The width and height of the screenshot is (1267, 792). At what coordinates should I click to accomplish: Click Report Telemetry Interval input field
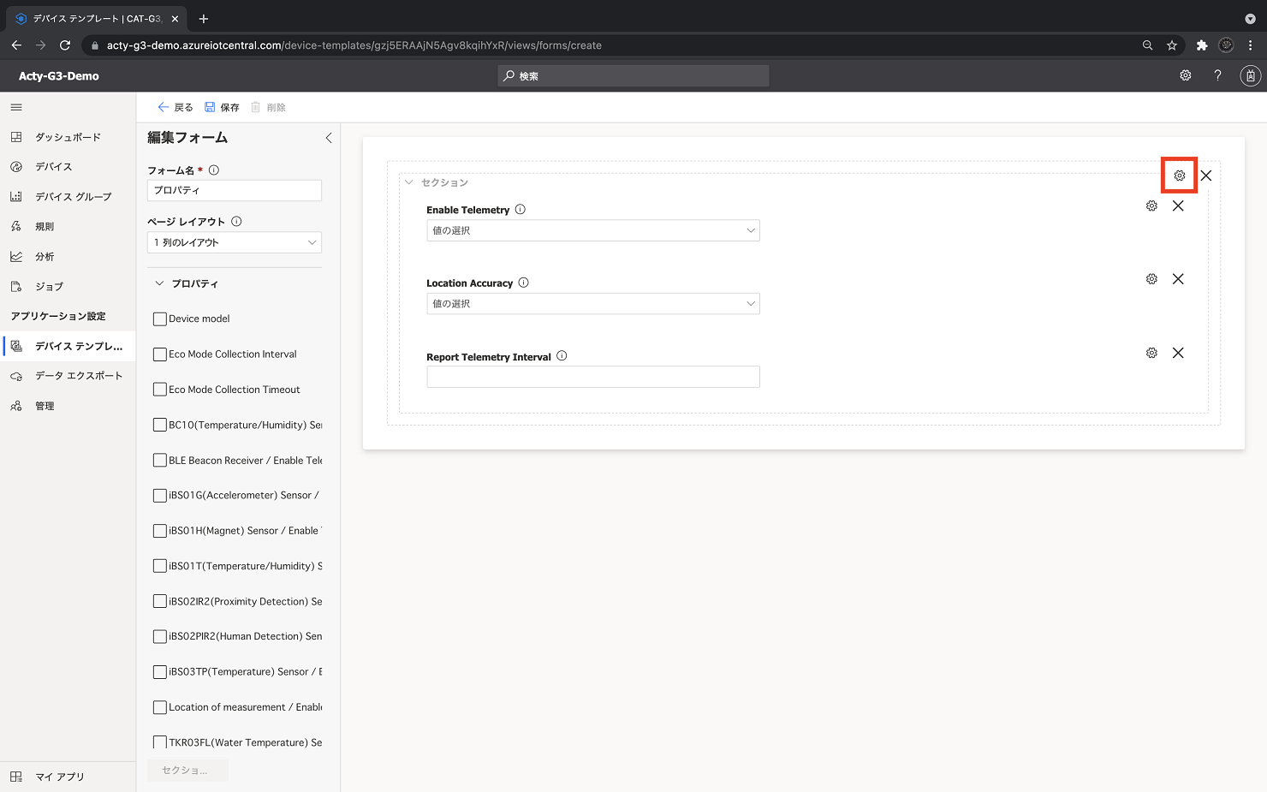click(593, 377)
